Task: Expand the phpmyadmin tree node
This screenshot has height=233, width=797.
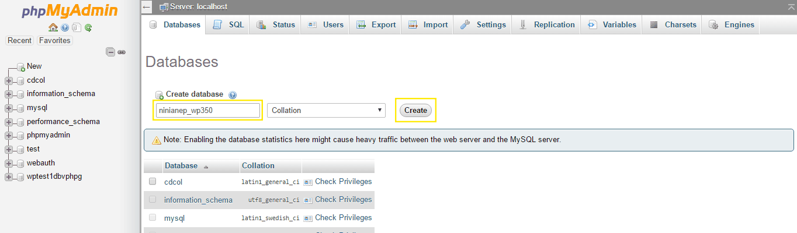Action: tap(8, 136)
